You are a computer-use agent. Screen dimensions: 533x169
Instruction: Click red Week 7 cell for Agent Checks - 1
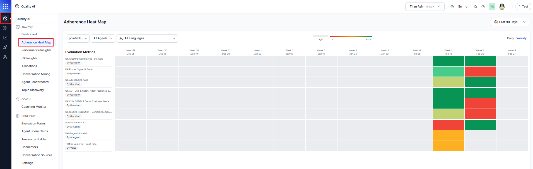(x=448, y=125)
